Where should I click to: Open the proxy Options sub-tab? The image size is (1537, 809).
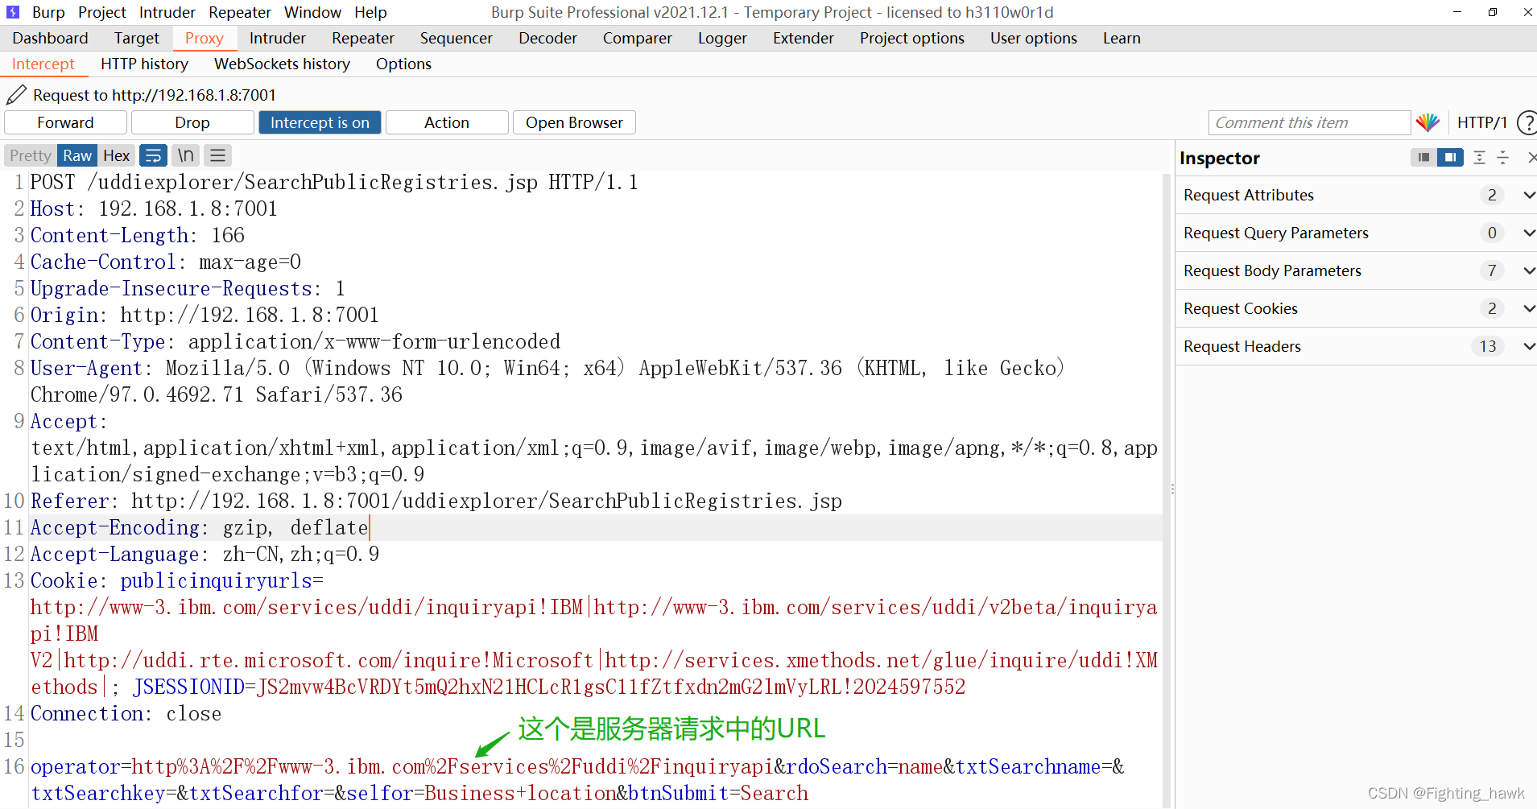[403, 64]
